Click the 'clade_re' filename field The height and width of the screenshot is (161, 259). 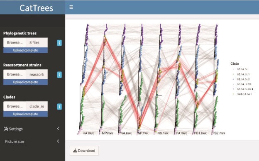[x=37, y=106]
